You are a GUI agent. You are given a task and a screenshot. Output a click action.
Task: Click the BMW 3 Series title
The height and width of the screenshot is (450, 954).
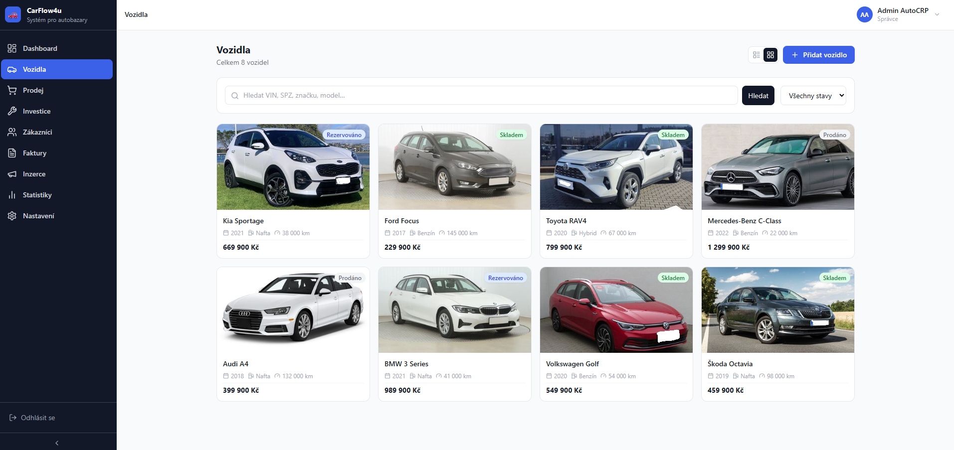[x=406, y=364]
